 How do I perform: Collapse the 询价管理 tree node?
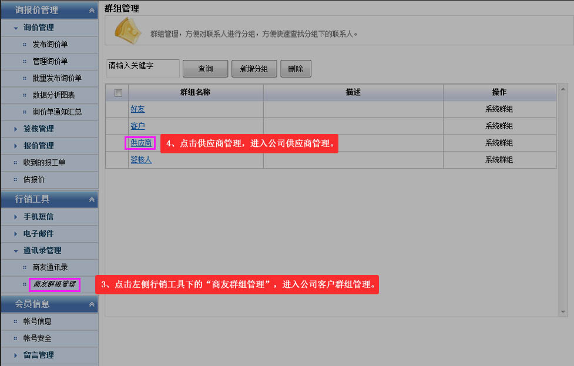tap(16, 28)
